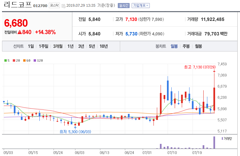
Task: Select the 3개월 line chart tab
Action: [x=58, y=46]
